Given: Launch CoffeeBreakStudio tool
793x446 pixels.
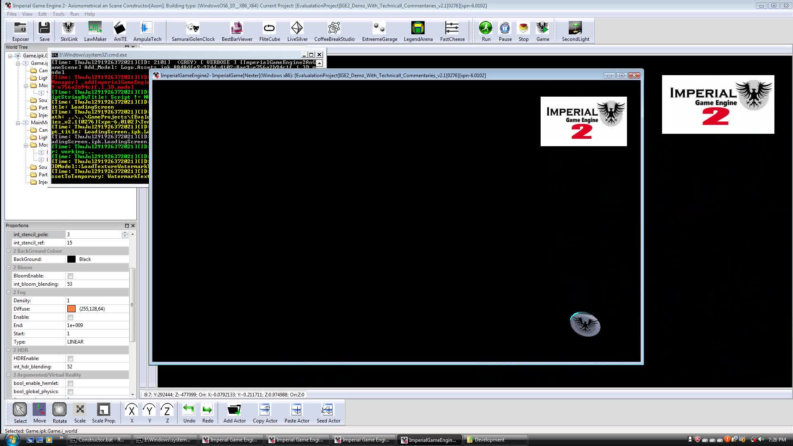Looking at the screenshot, I should (334, 30).
